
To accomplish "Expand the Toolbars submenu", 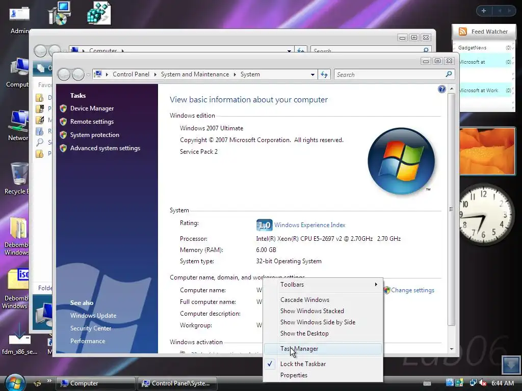I will click(x=323, y=285).
